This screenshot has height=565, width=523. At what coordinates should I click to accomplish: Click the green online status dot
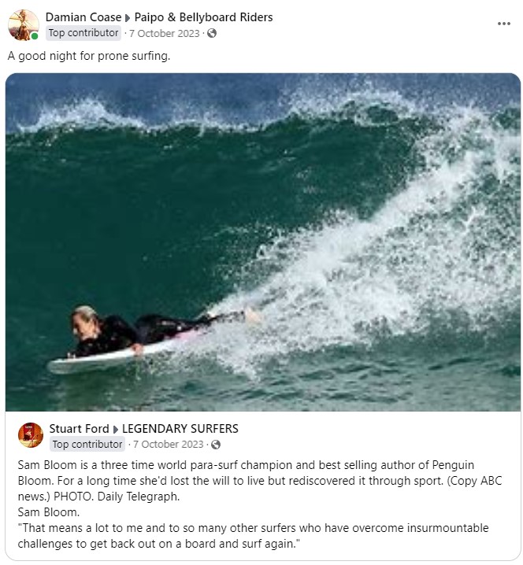35,36
